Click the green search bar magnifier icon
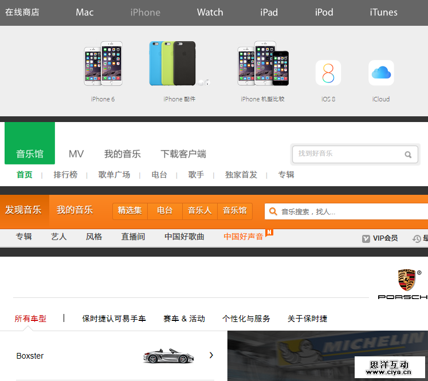Viewport: 428px width, 381px height. pos(408,154)
